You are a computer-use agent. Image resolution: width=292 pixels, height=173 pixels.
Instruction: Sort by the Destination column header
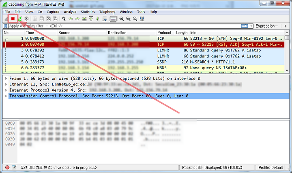pyautogui.click(x=131, y=33)
